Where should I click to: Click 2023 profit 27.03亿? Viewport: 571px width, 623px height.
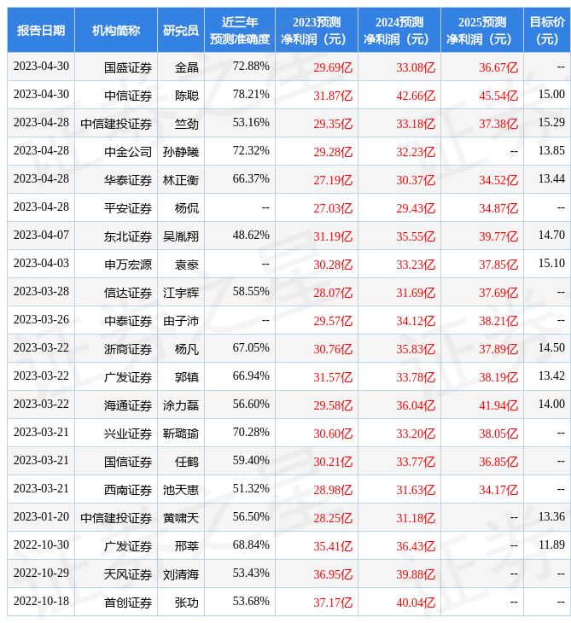[x=333, y=208]
